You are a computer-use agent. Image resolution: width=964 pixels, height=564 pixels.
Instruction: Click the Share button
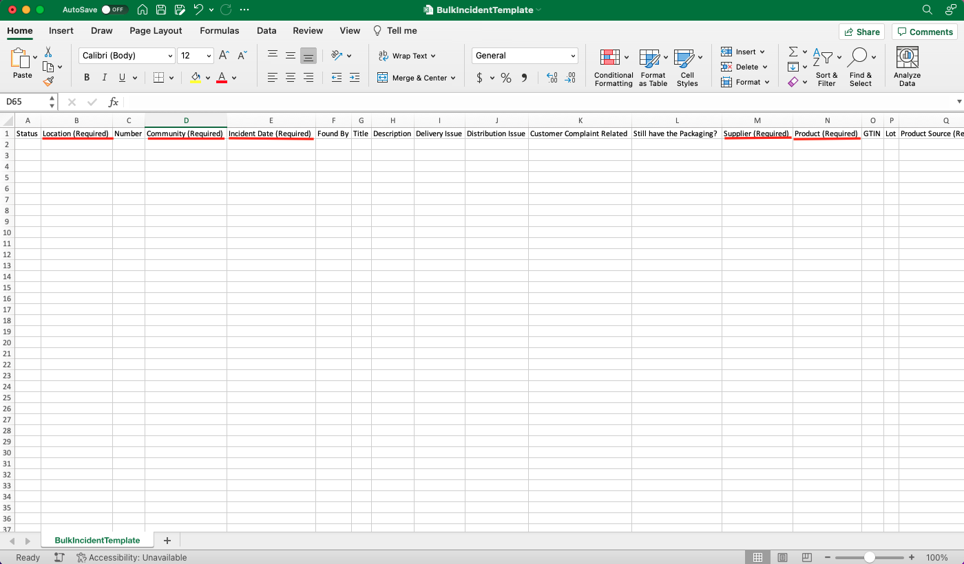coord(861,32)
